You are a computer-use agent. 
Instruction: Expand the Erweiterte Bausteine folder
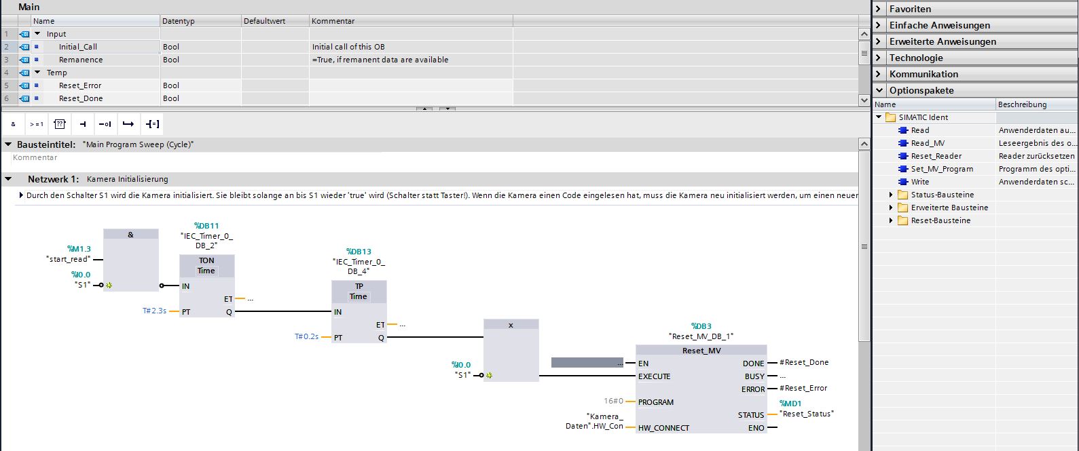coord(892,208)
